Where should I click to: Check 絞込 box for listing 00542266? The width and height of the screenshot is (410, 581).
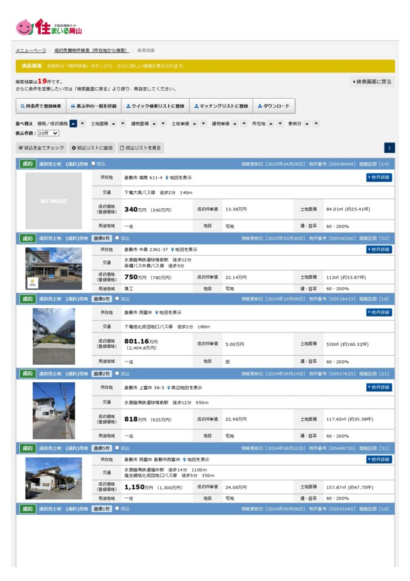point(117,238)
